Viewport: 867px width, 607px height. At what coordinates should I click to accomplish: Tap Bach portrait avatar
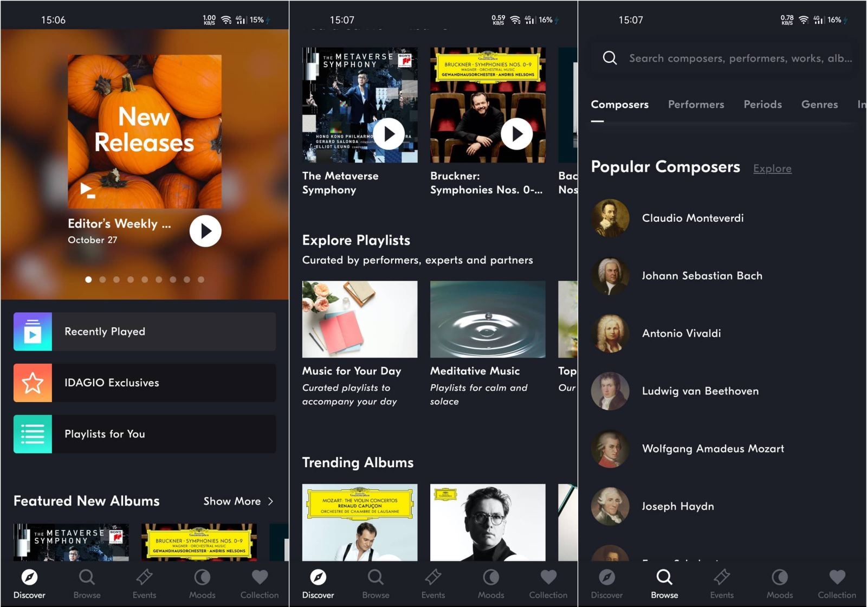coord(610,276)
